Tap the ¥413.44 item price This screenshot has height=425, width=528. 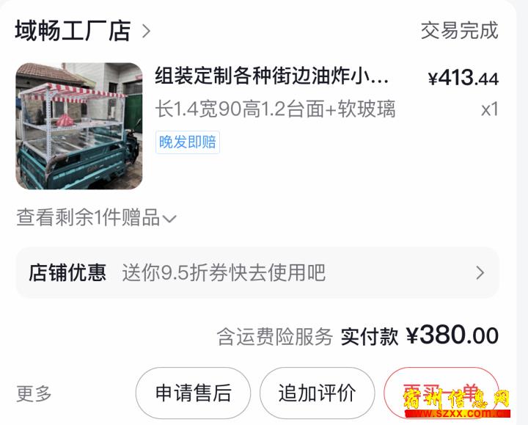(x=463, y=78)
